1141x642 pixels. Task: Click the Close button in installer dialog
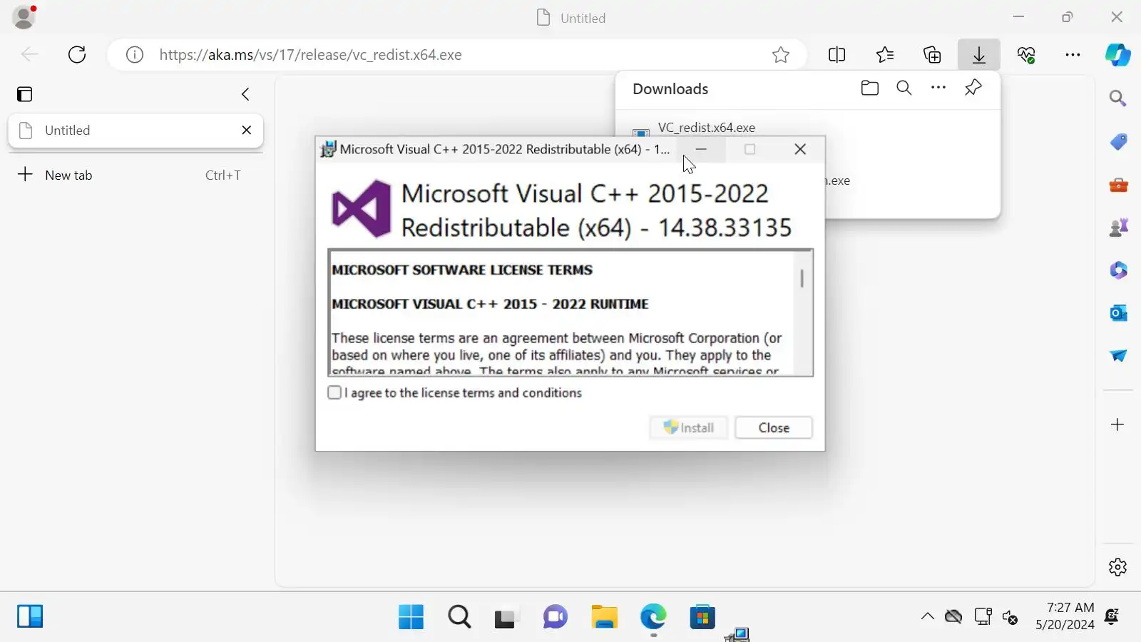point(774,428)
